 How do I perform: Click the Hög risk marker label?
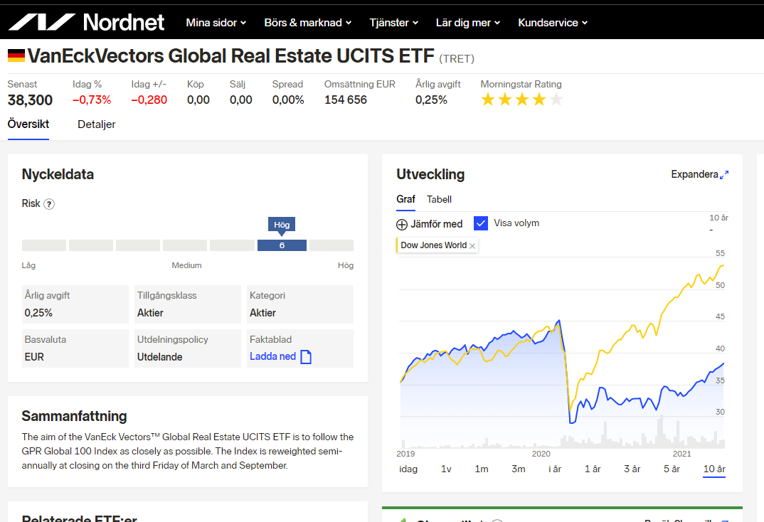pyautogui.click(x=282, y=225)
